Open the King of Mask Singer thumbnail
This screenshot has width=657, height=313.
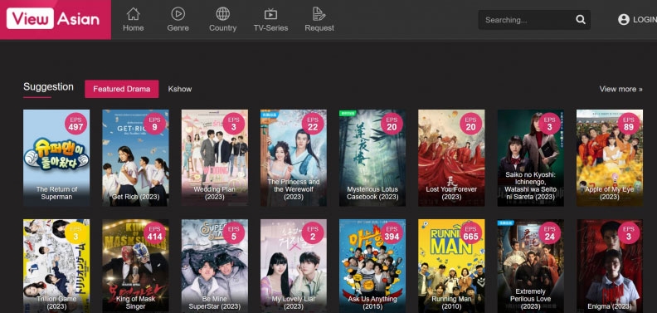[135, 266]
